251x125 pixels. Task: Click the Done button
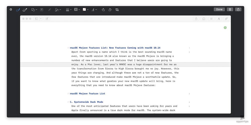point(219,9)
